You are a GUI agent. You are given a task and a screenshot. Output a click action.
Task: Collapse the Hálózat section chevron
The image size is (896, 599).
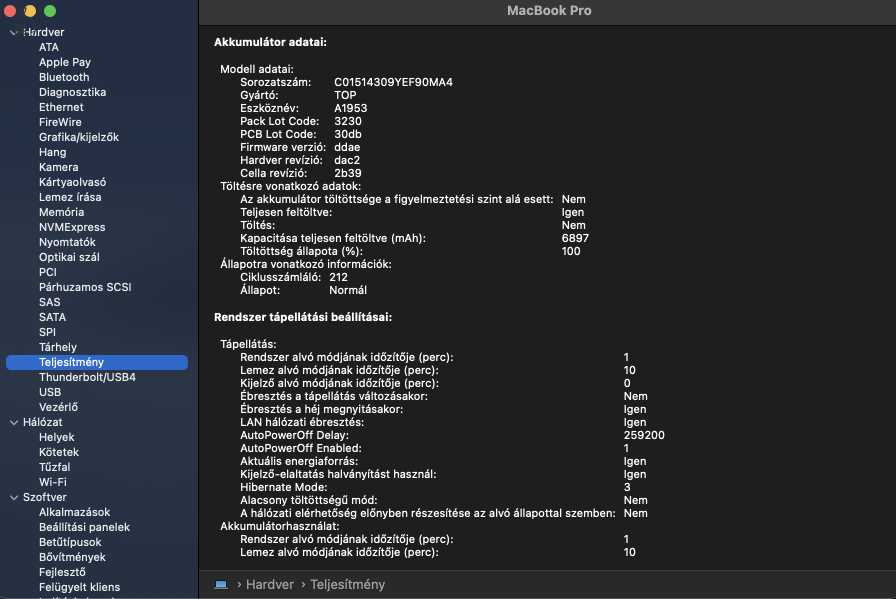coord(14,422)
